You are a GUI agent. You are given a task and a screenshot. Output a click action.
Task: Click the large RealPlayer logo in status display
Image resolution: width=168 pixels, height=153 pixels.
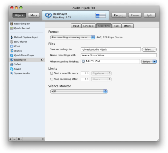(48, 15)
